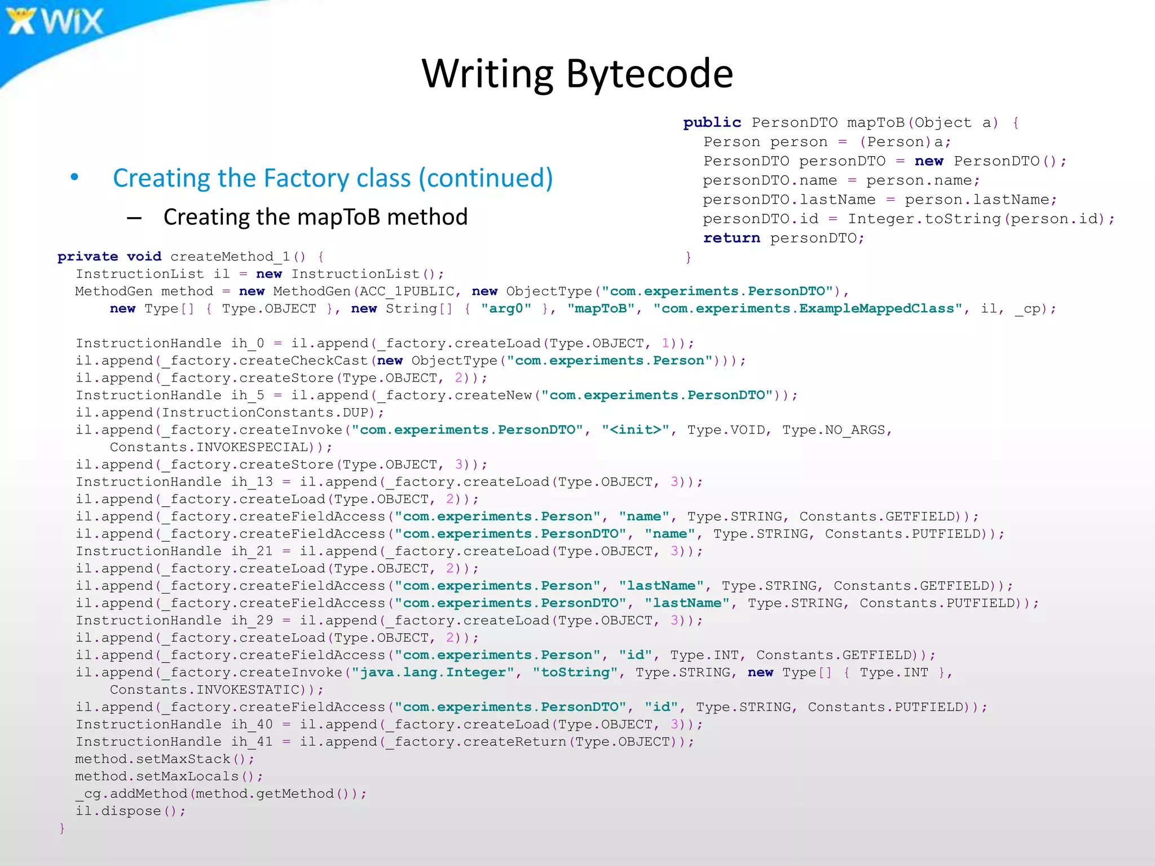Click the blue bullet before 'Creating the Factory class'
This screenshot has width=1155, height=866.
tap(74, 177)
